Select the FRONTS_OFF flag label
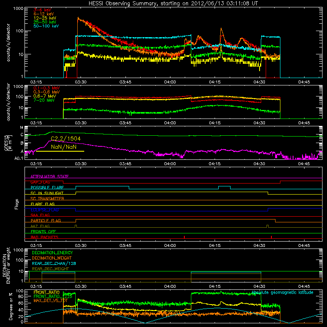This screenshot has width=327, height=327. (43, 231)
